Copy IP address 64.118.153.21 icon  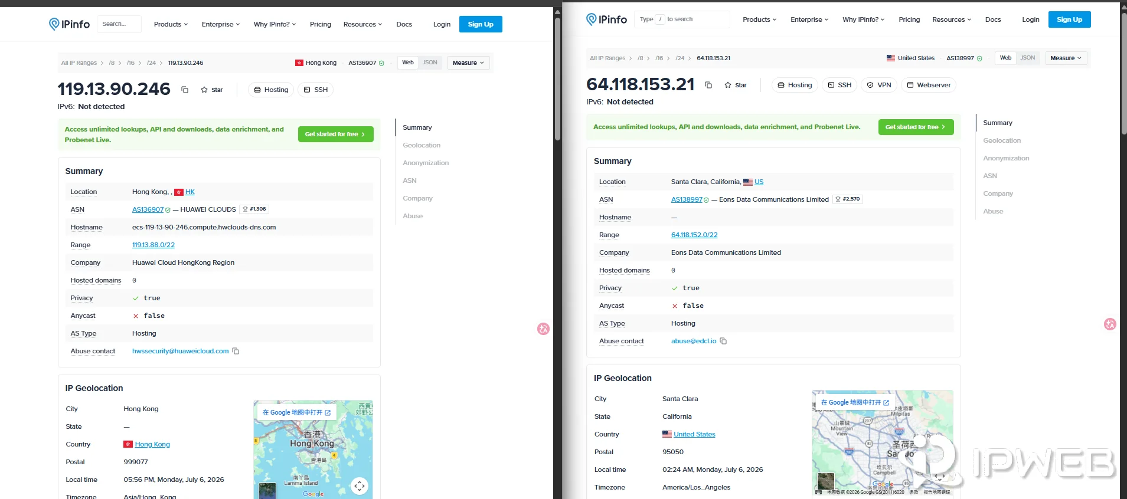pos(708,85)
